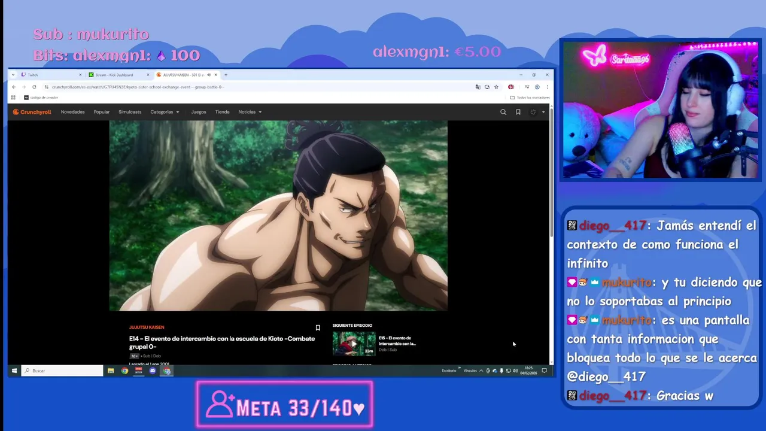This screenshot has width=766, height=431.
Task: Expand the Categorías dropdown
Action: click(165, 112)
